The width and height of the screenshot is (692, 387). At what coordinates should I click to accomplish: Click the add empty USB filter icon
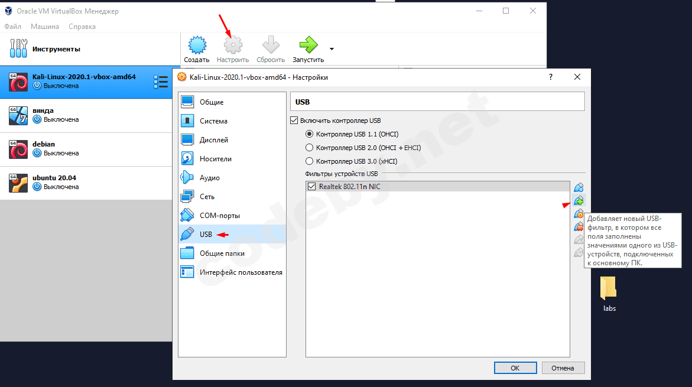[579, 187]
